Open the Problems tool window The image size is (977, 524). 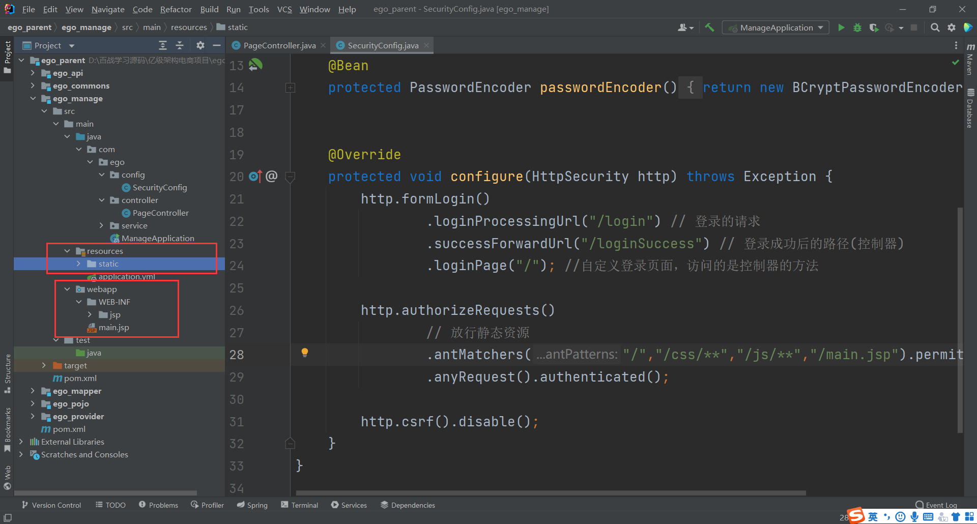pos(158,505)
